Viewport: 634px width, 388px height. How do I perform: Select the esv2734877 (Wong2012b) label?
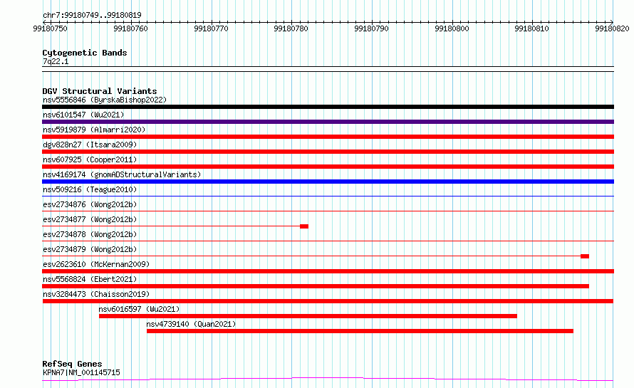point(90,219)
